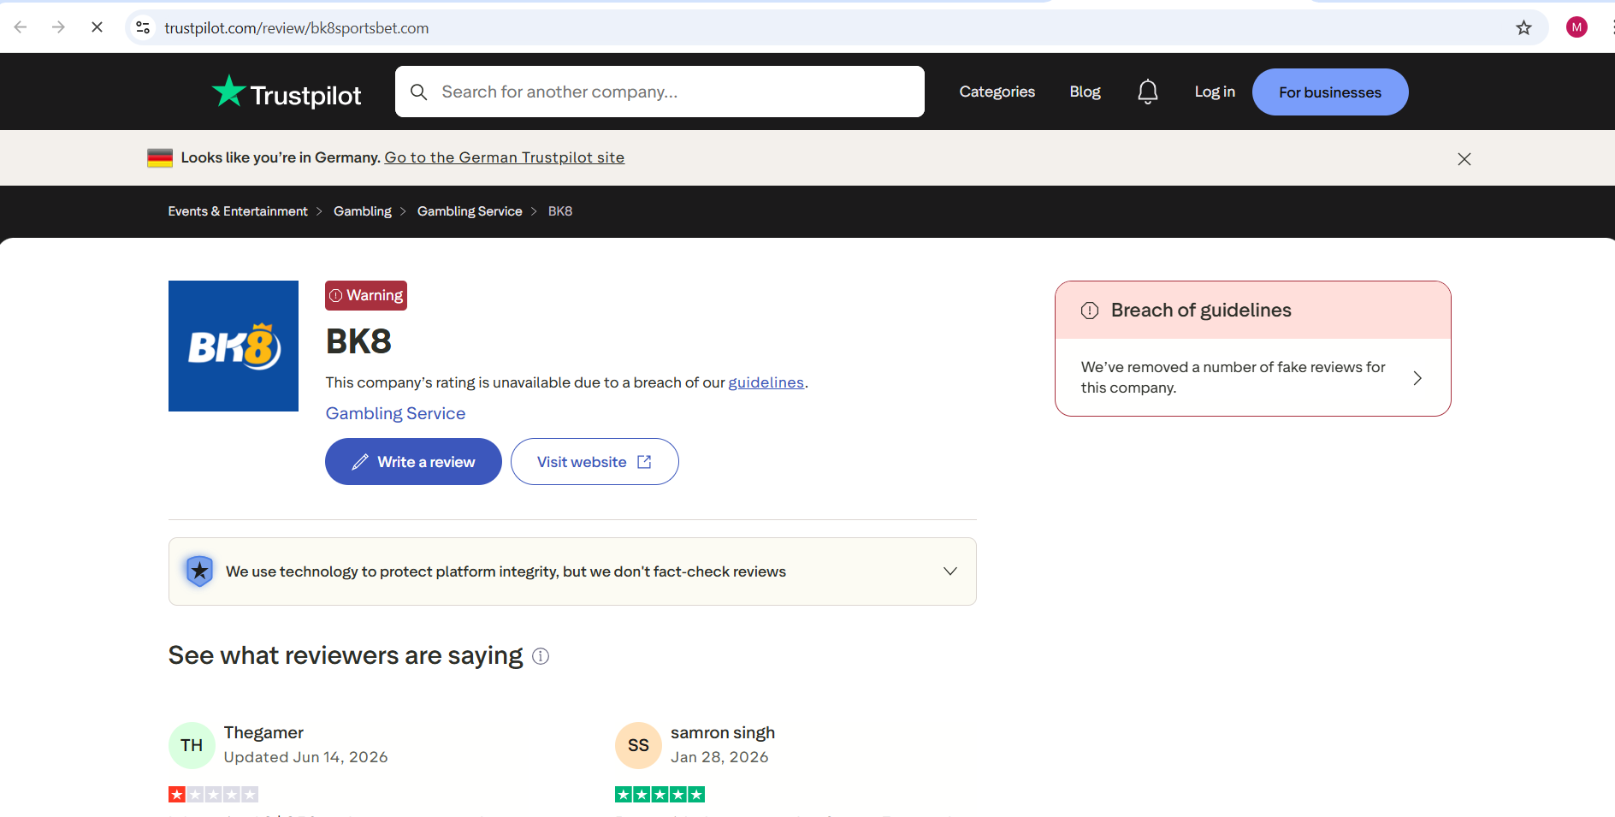Go to the German Trustpilot site
This screenshot has width=1615, height=817.
coord(505,157)
